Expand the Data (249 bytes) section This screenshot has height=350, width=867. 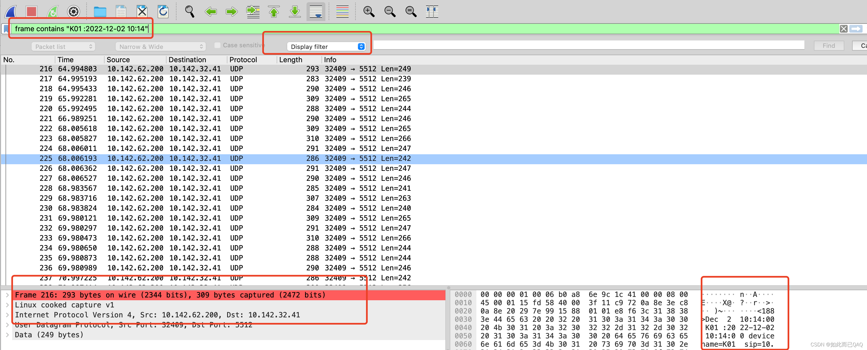pyautogui.click(x=7, y=335)
